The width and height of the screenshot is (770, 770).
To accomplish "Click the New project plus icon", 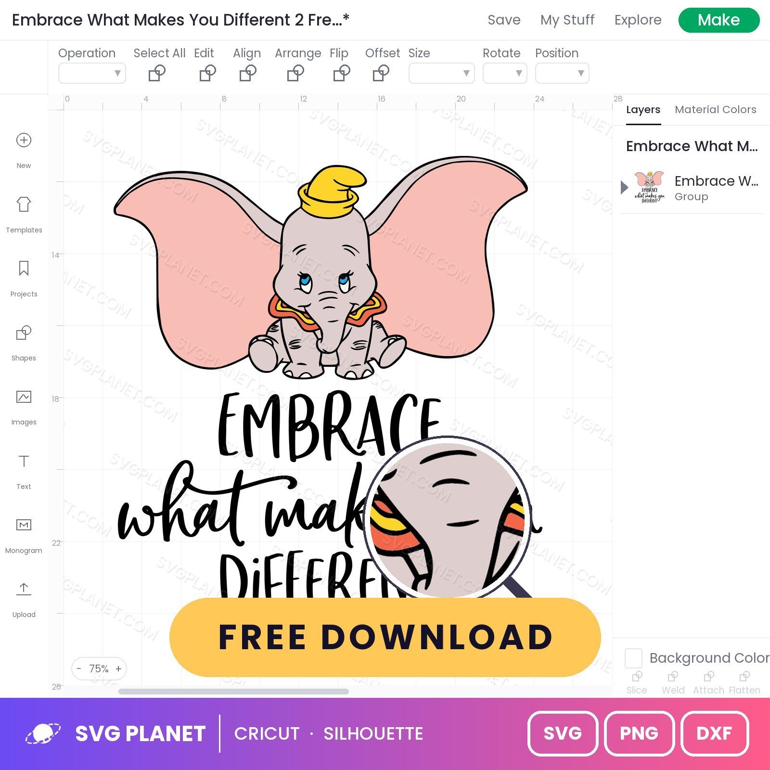I will coord(24,140).
